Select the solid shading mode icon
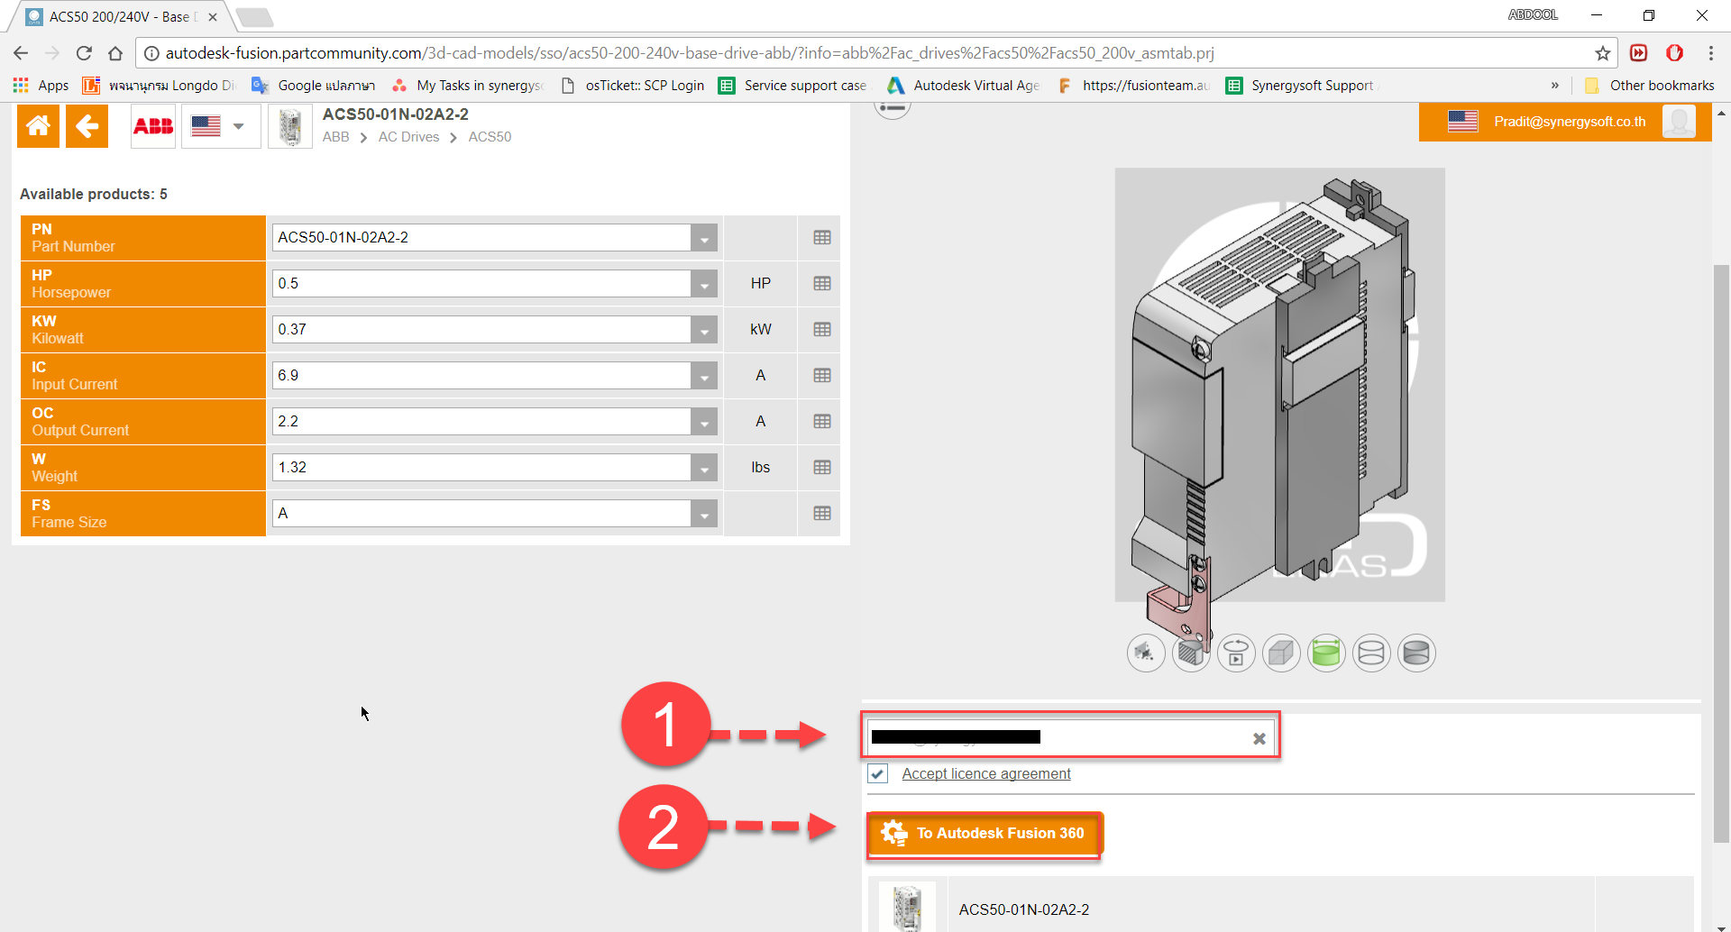The width and height of the screenshot is (1731, 932). [x=1416, y=653]
